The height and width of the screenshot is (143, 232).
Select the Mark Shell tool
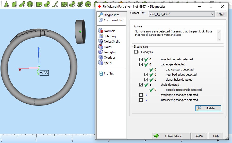click(x=30, y=4)
